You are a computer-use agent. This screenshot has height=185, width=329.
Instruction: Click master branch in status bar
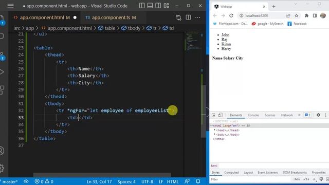(x=9, y=181)
